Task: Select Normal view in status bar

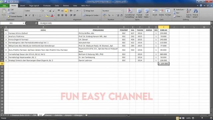Action: click(177, 118)
